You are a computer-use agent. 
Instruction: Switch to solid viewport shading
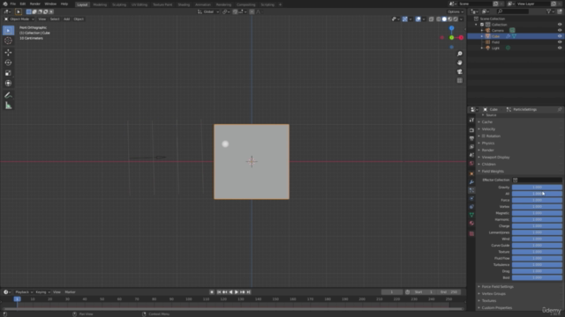point(444,19)
